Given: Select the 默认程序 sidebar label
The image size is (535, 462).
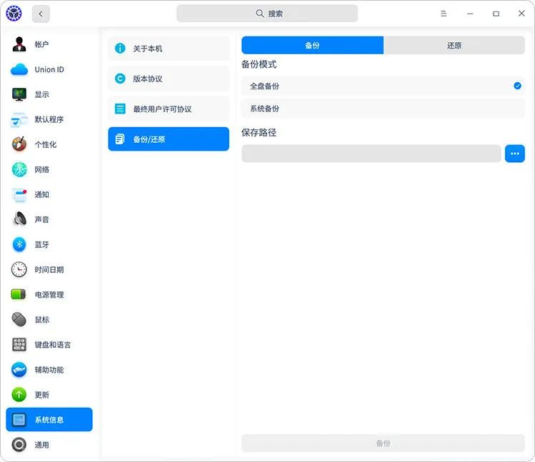Looking at the screenshot, I should 49,119.
